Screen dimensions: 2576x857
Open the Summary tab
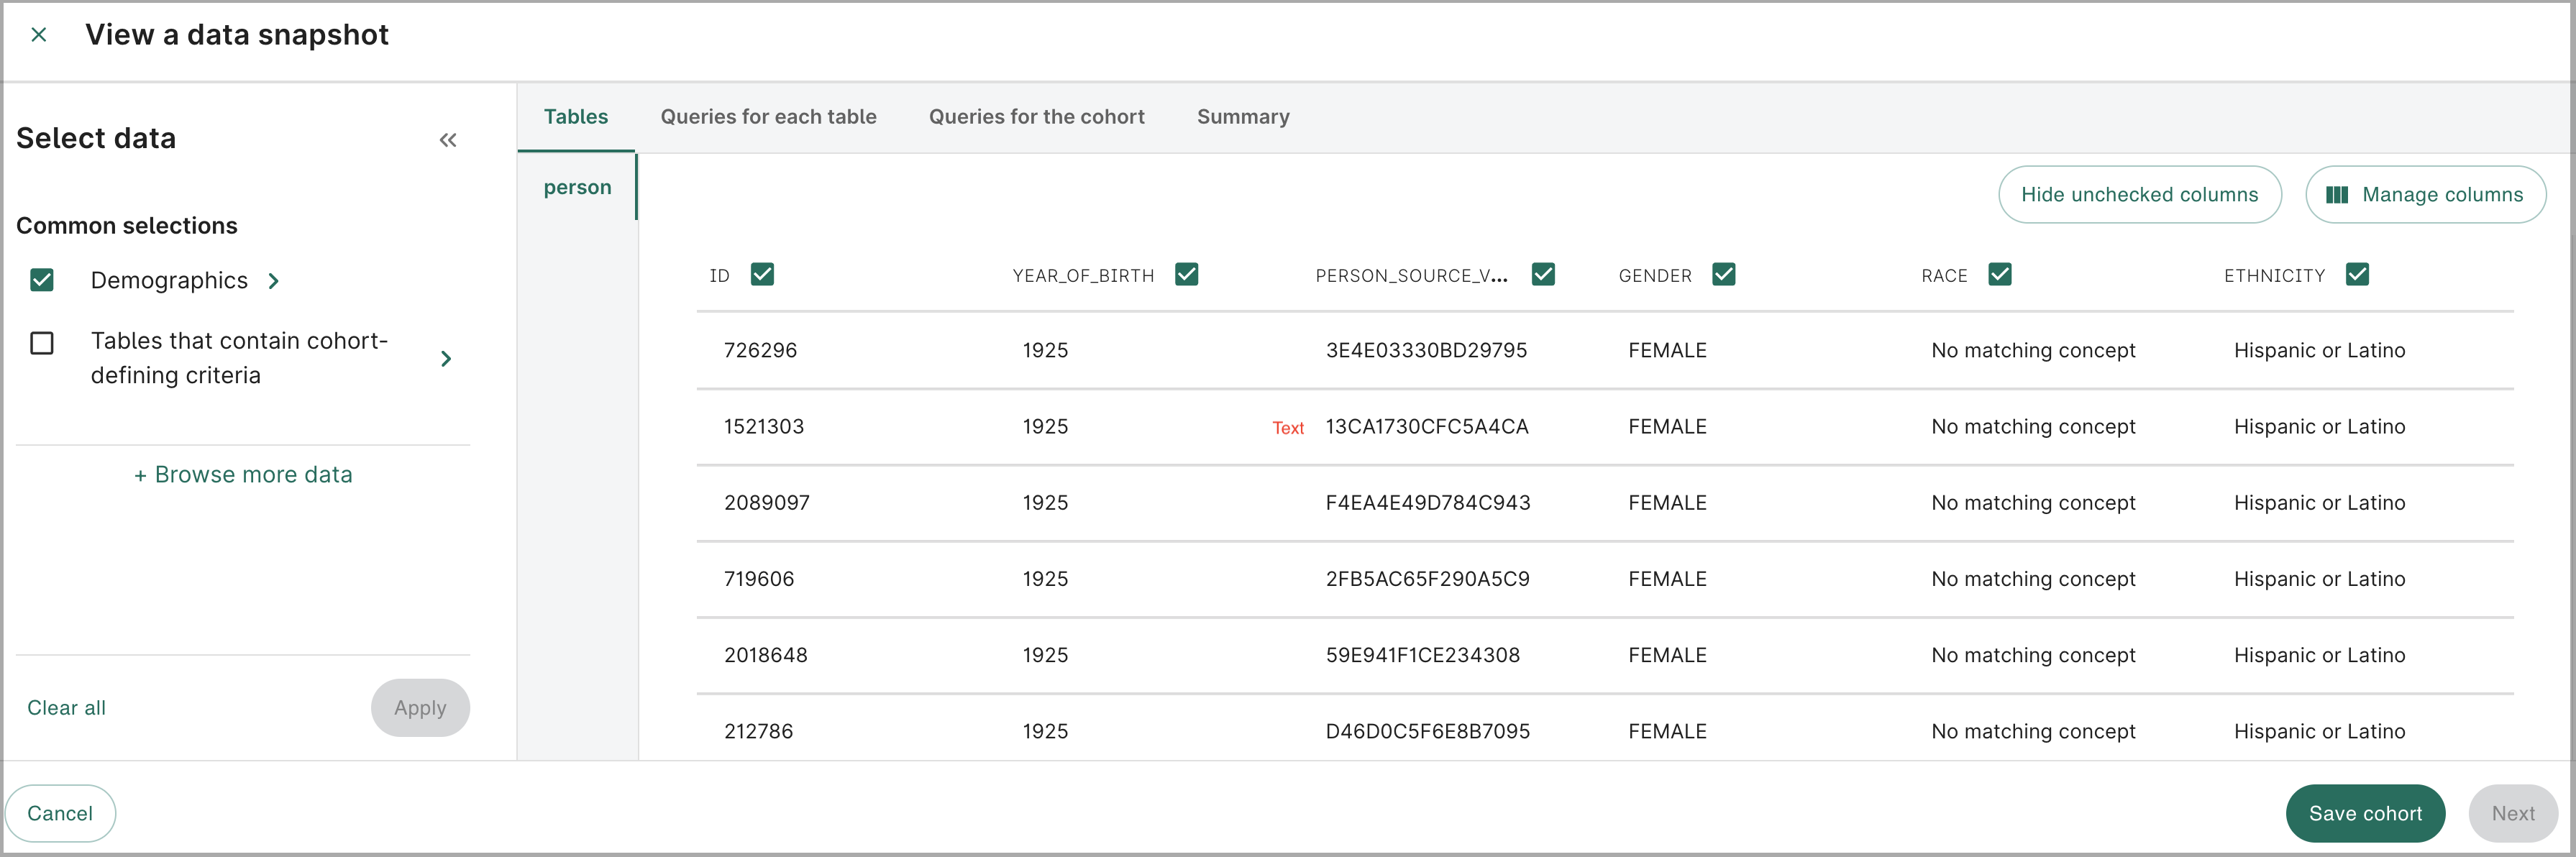(1242, 116)
